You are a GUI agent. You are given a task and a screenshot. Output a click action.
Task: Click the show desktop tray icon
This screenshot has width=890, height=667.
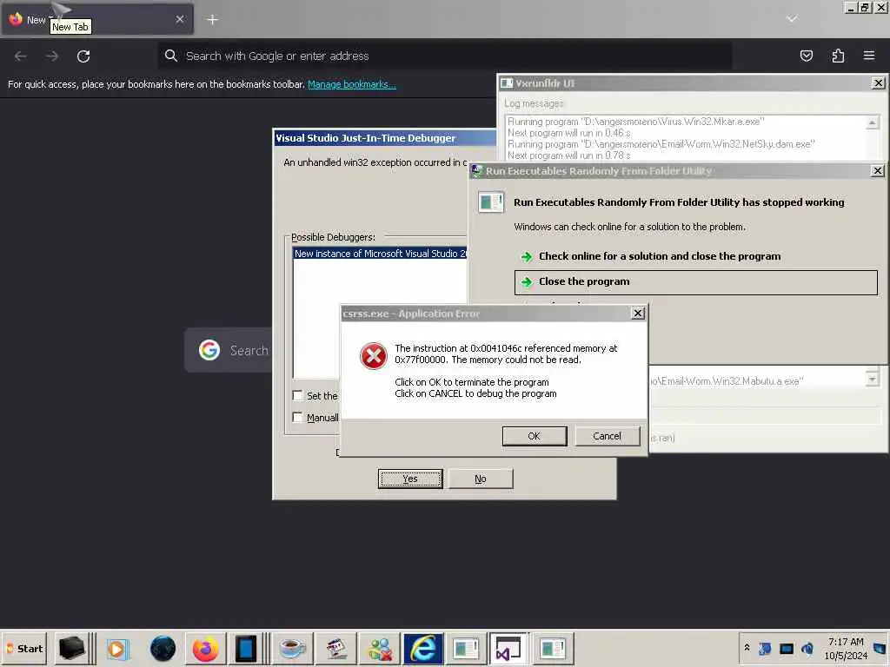point(880,648)
